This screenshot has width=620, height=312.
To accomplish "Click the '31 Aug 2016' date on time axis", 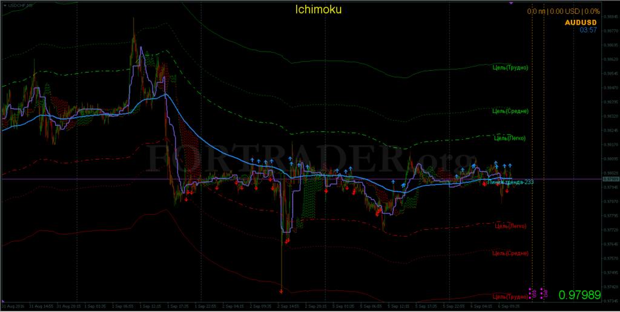I will [x=12, y=306].
